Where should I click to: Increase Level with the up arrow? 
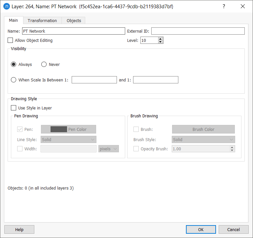click(161, 39)
